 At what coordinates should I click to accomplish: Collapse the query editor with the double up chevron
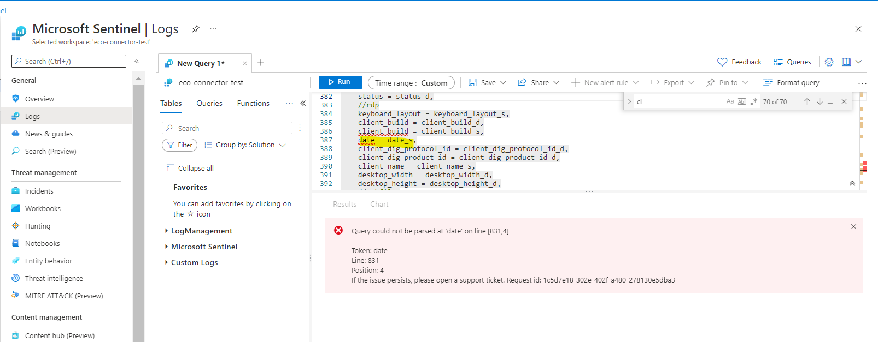852,183
